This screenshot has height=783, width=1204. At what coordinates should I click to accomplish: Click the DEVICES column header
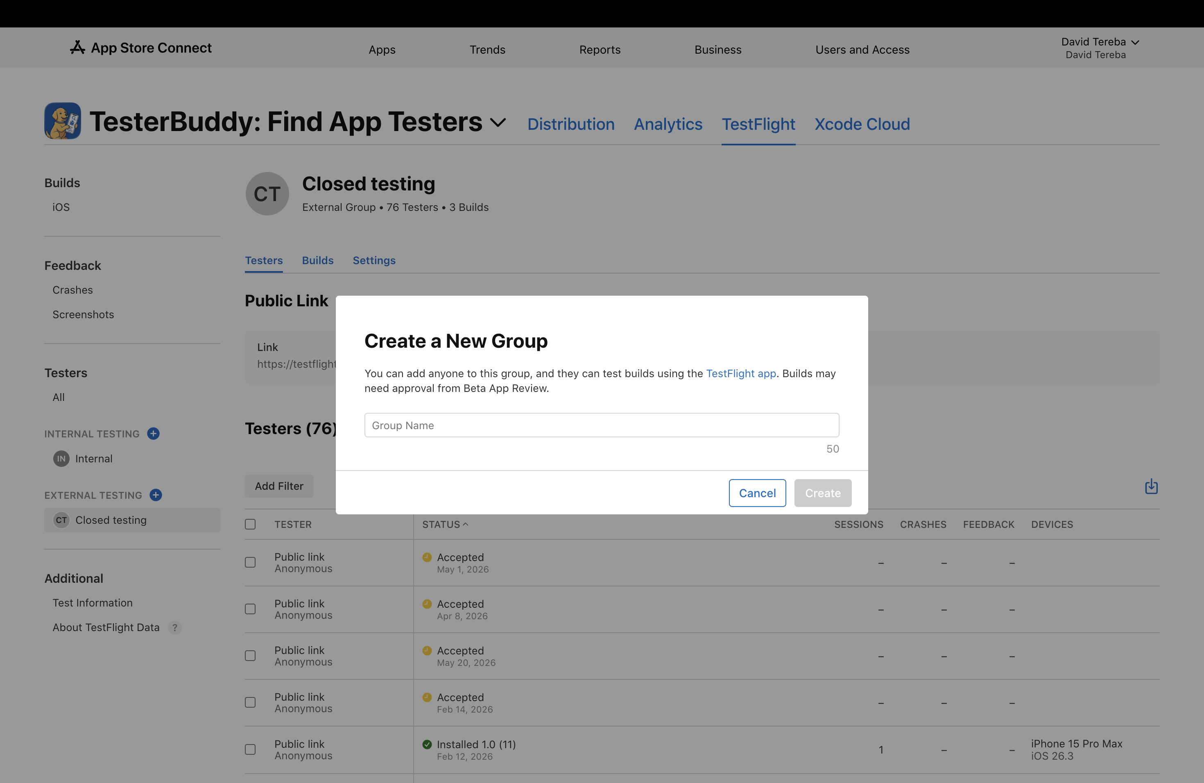[x=1052, y=525]
